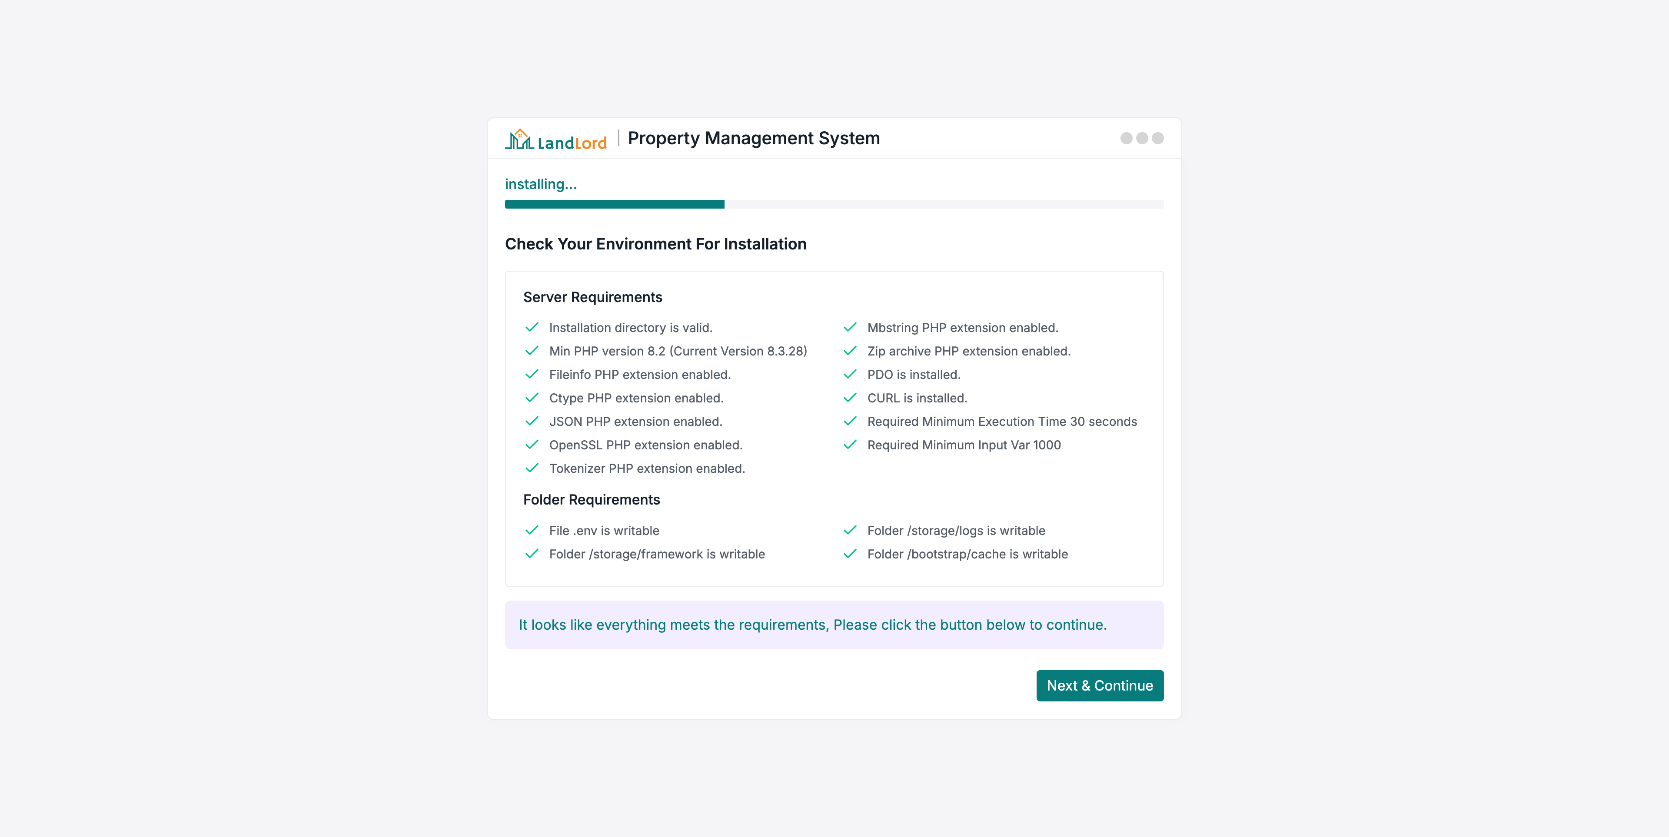1669x837 pixels.
Task: Click checkmark next to File .env is writable
Action: tap(532, 530)
